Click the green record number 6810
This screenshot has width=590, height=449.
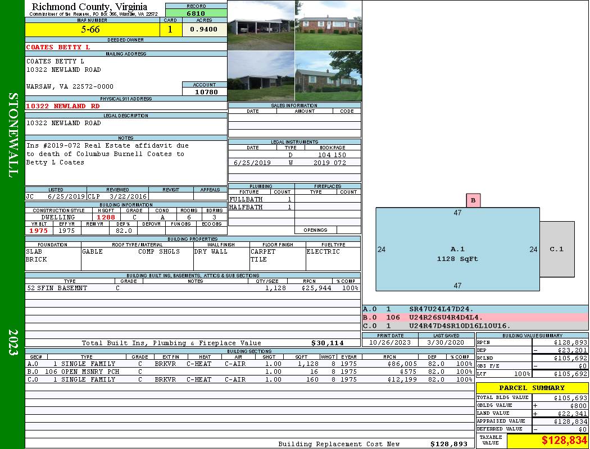(x=196, y=13)
